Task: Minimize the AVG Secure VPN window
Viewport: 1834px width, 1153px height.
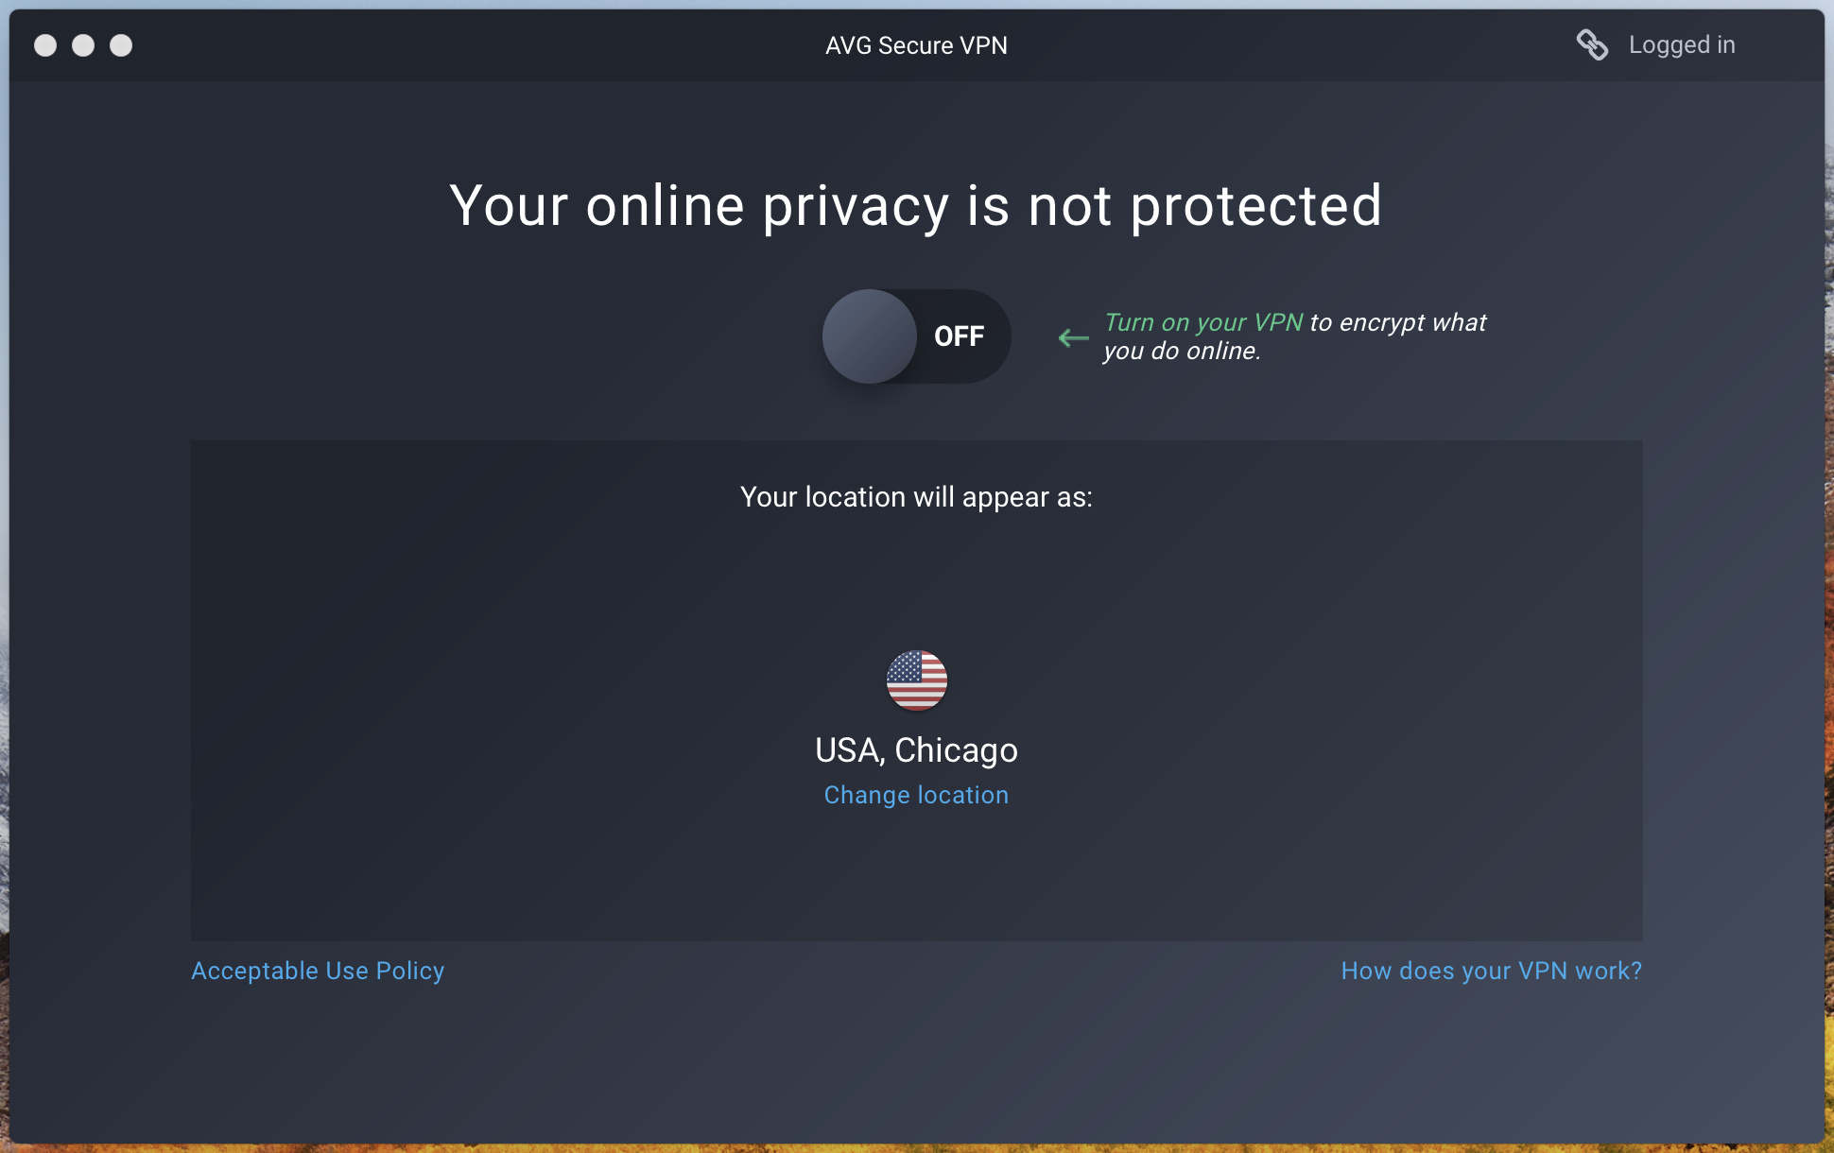Action: click(83, 45)
